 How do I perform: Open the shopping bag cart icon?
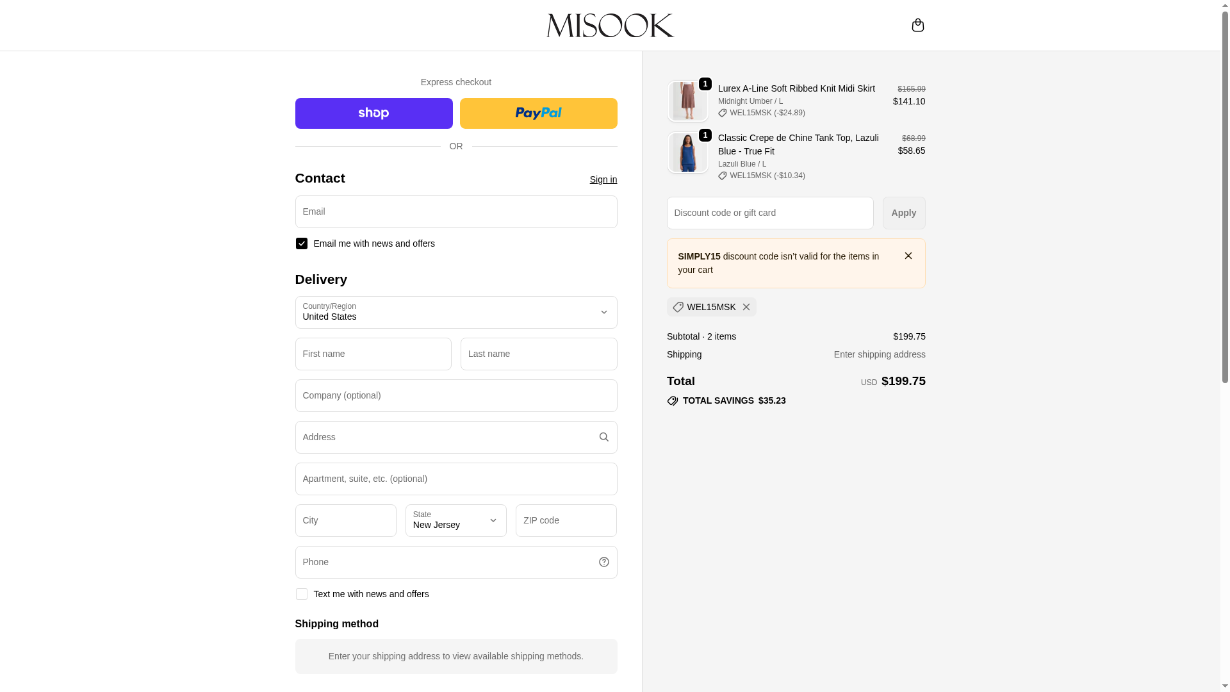click(x=917, y=25)
